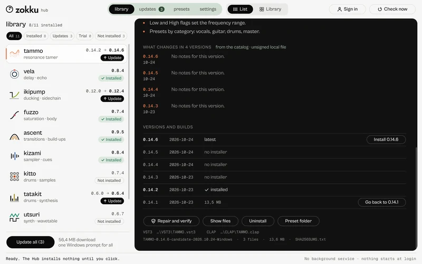Click the Check now button
Screen dimensions: 422x264
tap(392, 9)
